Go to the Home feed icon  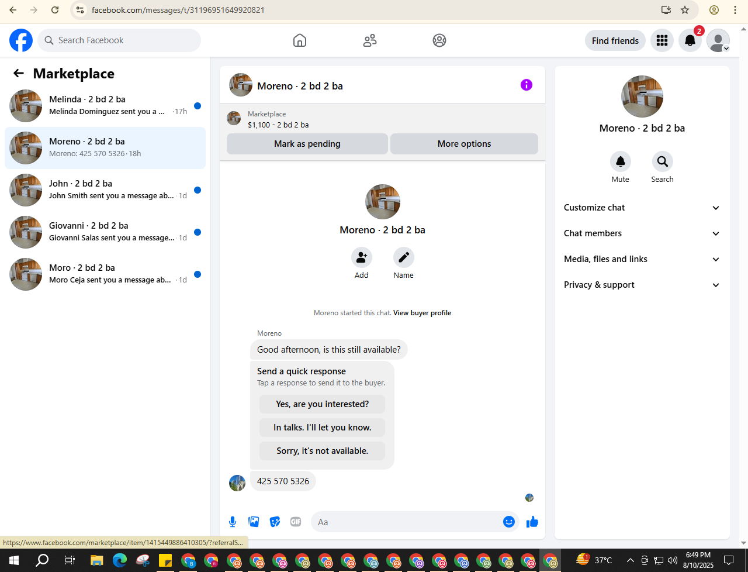tap(300, 40)
